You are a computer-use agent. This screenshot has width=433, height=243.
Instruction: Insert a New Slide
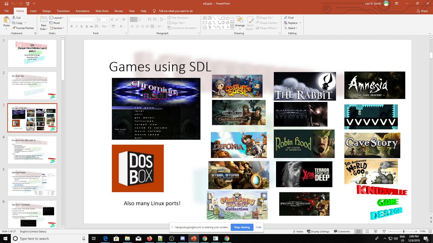pyautogui.click(x=44, y=22)
